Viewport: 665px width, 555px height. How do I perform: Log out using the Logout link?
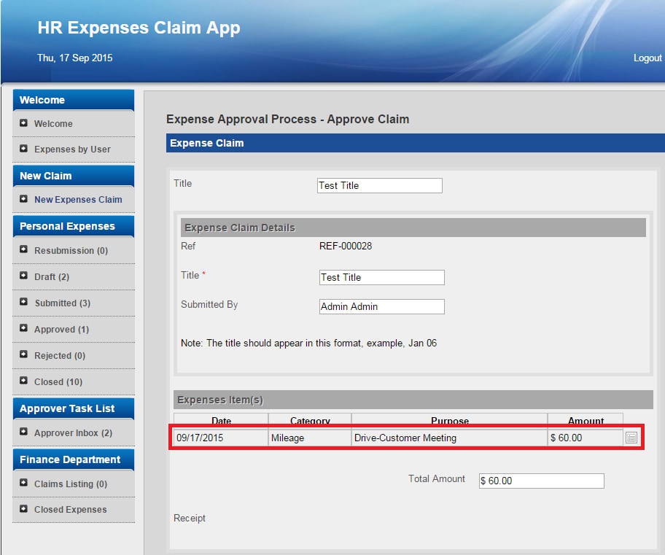pyautogui.click(x=647, y=58)
